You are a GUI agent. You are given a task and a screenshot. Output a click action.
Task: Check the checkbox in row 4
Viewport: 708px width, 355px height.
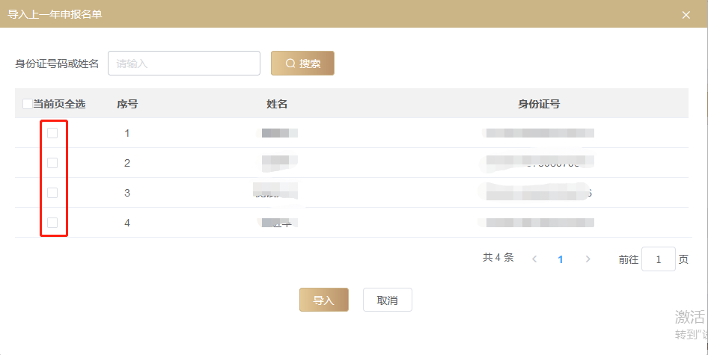(x=52, y=223)
